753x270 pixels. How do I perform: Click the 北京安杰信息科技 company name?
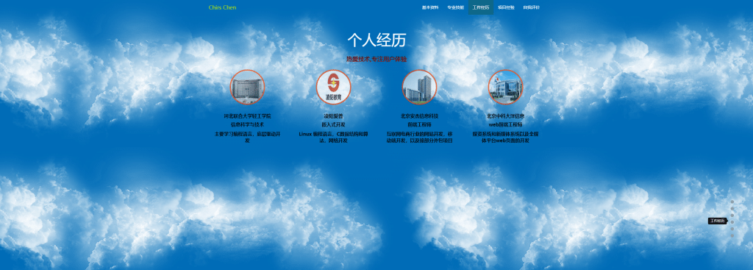(x=419, y=116)
